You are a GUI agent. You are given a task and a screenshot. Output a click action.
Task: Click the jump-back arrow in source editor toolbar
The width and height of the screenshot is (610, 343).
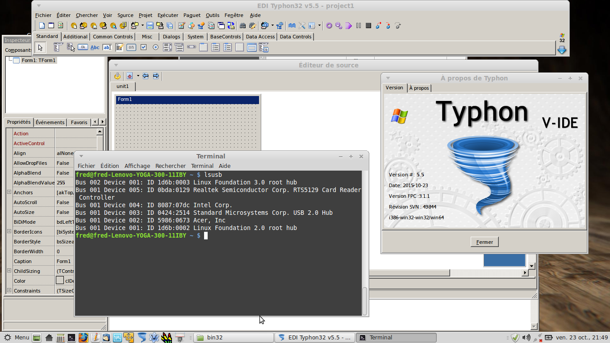(x=146, y=76)
